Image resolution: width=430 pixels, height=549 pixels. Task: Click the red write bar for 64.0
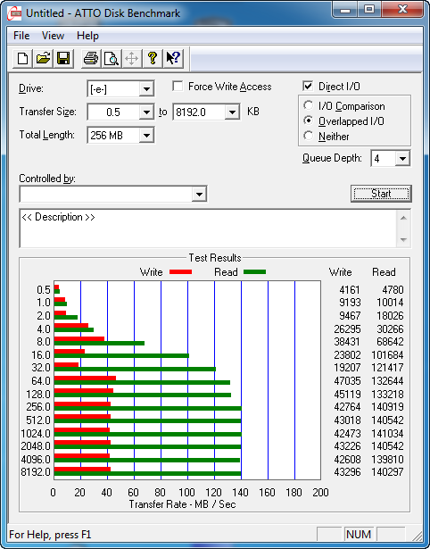click(85, 378)
